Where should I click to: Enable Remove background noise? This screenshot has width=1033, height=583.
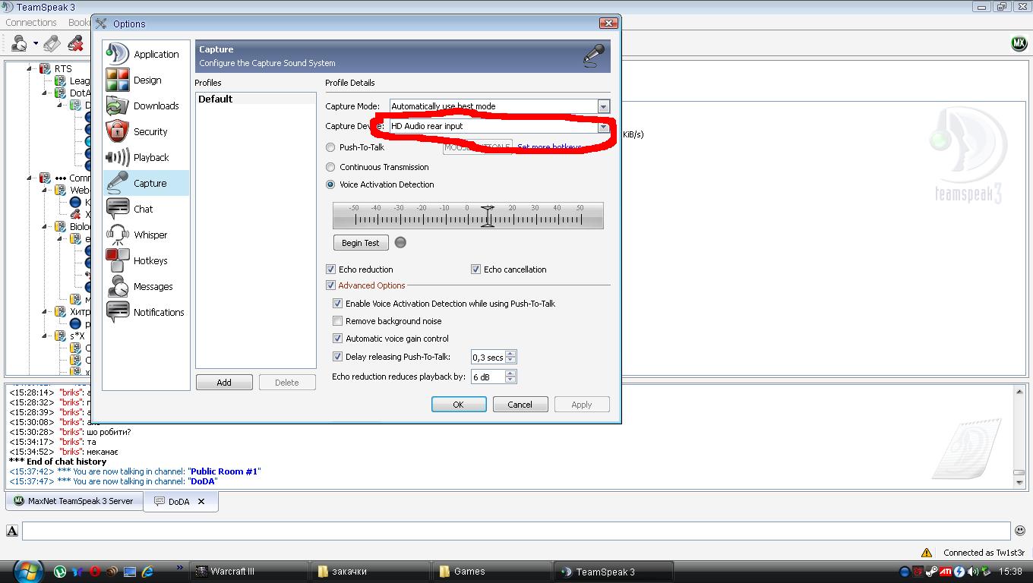click(338, 321)
